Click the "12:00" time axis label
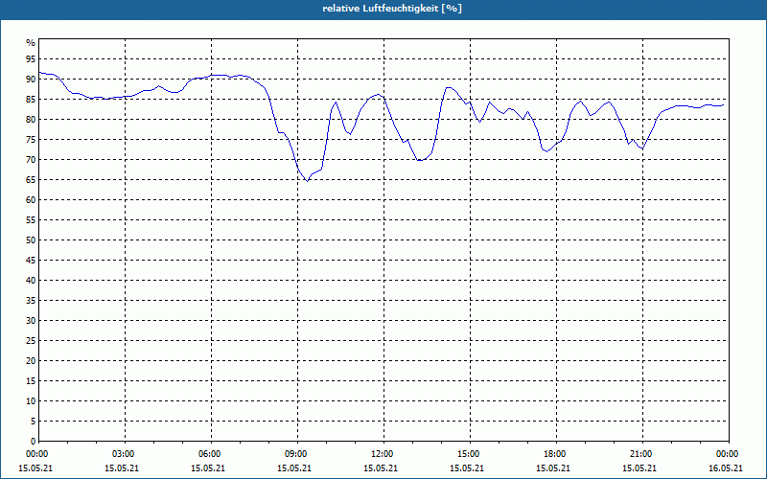This screenshot has height=479, width=767. tap(384, 454)
